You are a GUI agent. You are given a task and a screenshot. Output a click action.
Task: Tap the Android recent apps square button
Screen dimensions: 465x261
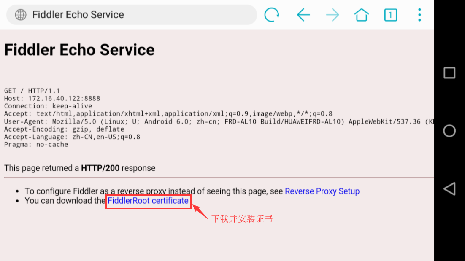click(x=449, y=73)
